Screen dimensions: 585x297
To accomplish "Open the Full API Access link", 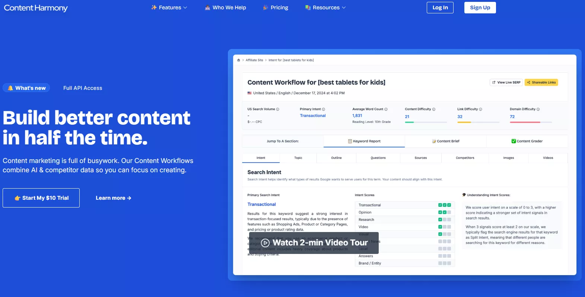I will (83, 88).
